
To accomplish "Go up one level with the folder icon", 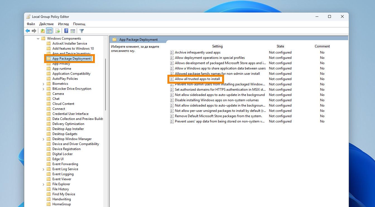I will 43,31.
